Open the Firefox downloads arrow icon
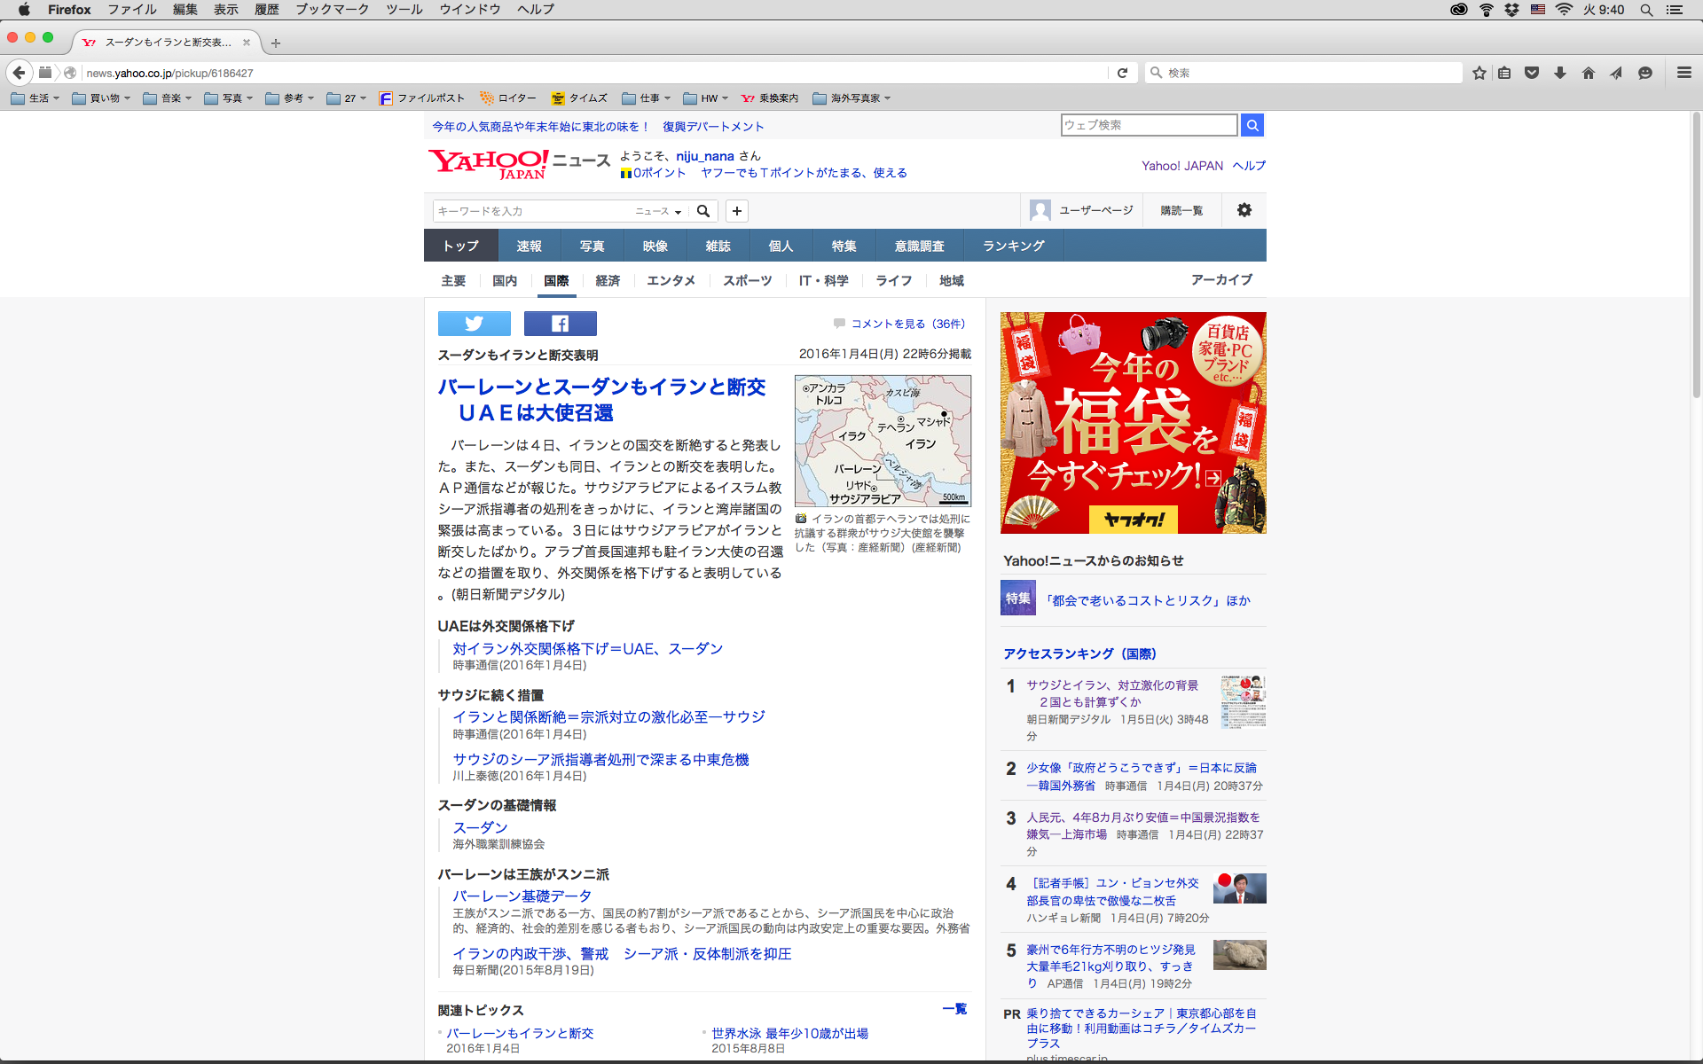Screen dimensions: 1703x1064 point(1559,73)
